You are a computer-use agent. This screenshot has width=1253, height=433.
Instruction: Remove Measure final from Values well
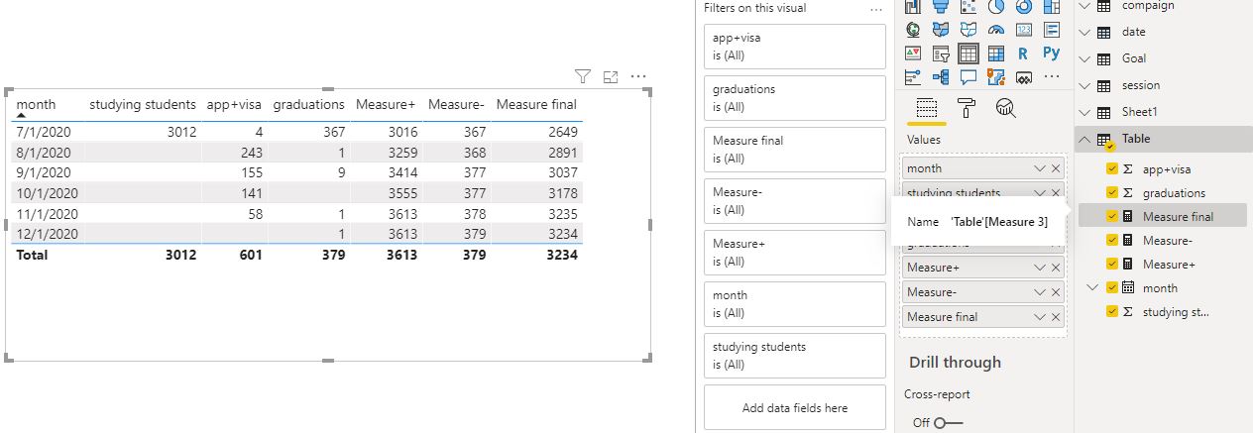pyautogui.click(x=1056, y=317)
